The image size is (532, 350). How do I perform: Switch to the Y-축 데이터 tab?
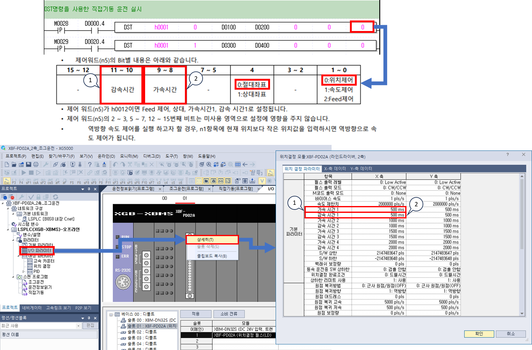click(x=361, y=168)
